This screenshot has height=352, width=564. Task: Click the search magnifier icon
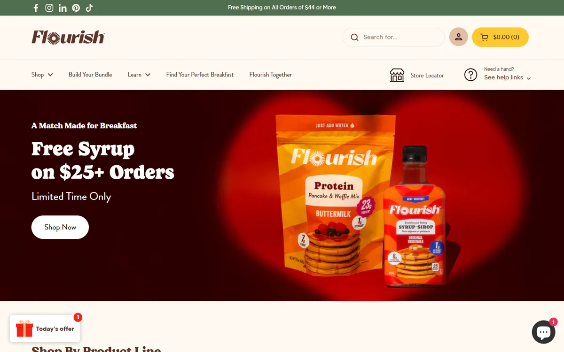click(355, 37)
